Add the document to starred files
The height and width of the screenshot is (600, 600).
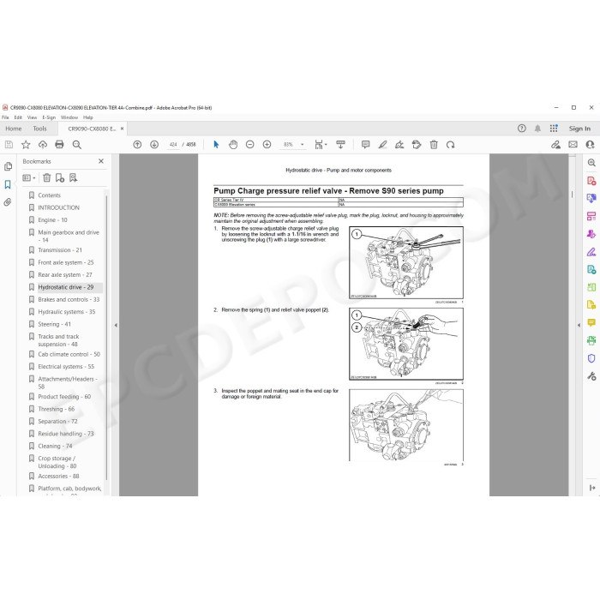coord(26,145)
